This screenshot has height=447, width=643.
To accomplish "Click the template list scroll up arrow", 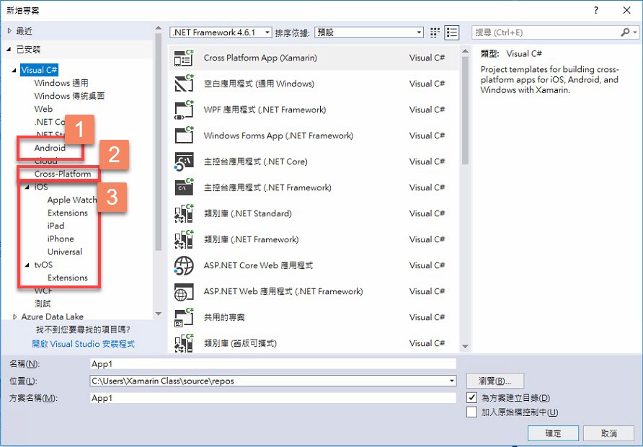I will click(x=465, y=51).
